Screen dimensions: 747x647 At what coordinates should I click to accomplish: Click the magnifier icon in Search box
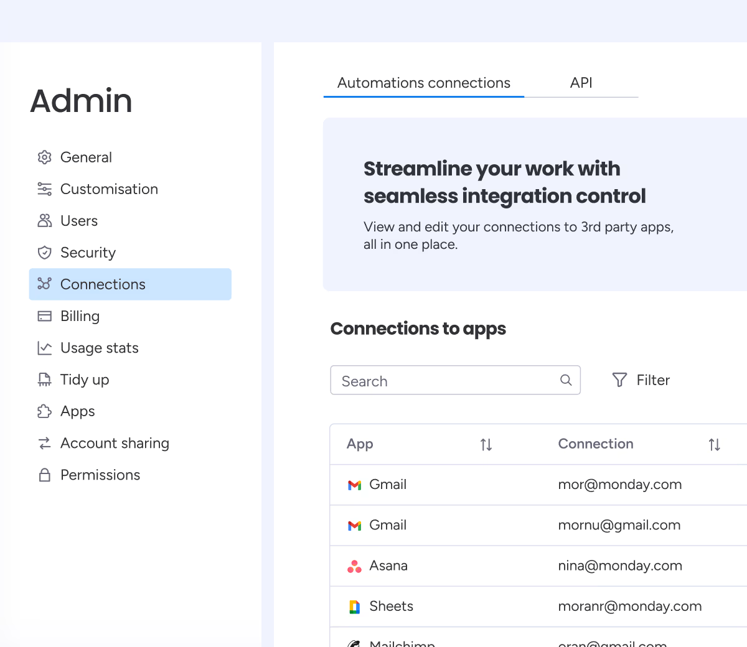click(x=566, y=380)
